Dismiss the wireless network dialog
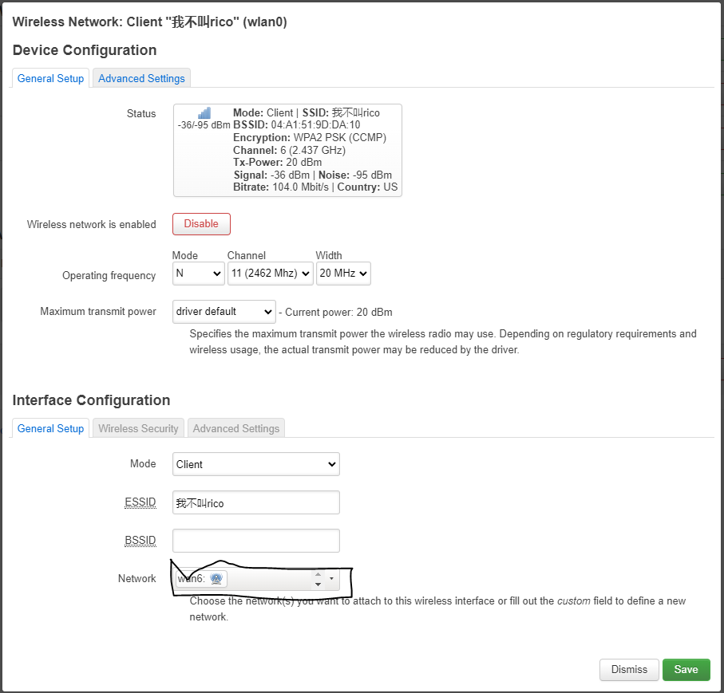 tap(629, 669)
